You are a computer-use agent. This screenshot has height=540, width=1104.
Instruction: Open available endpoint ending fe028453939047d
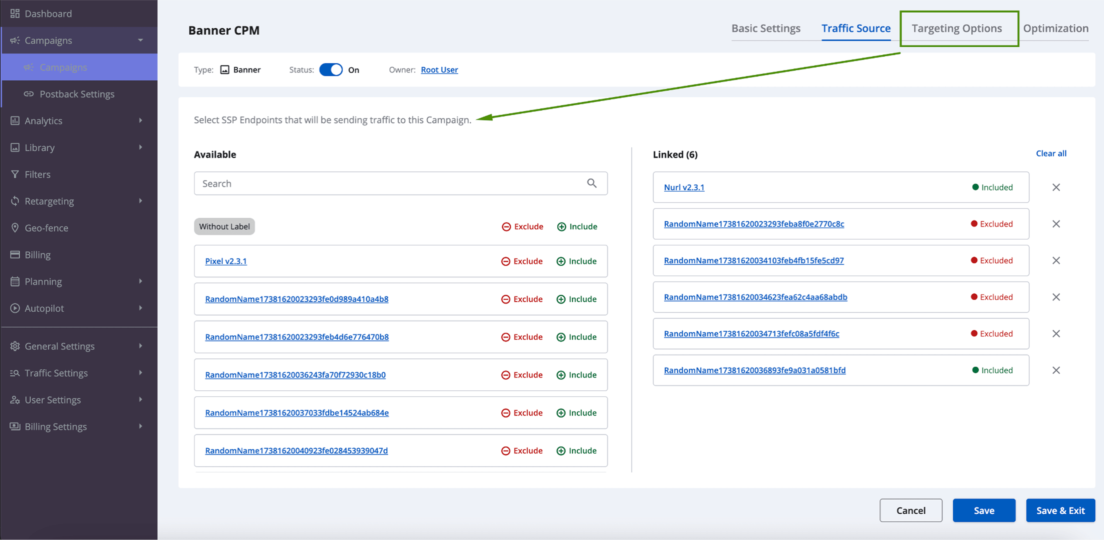click(x=296, y=451)
